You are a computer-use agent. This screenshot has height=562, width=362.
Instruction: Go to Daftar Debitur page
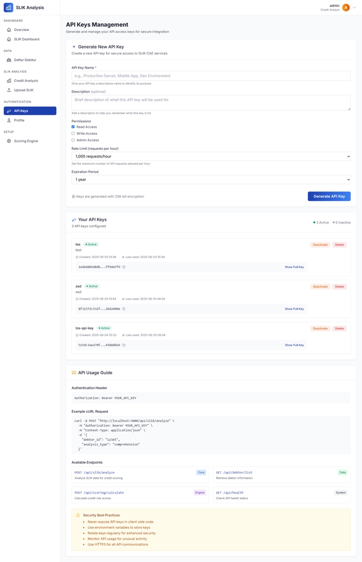pyautogui.click(x=30, y=60)
